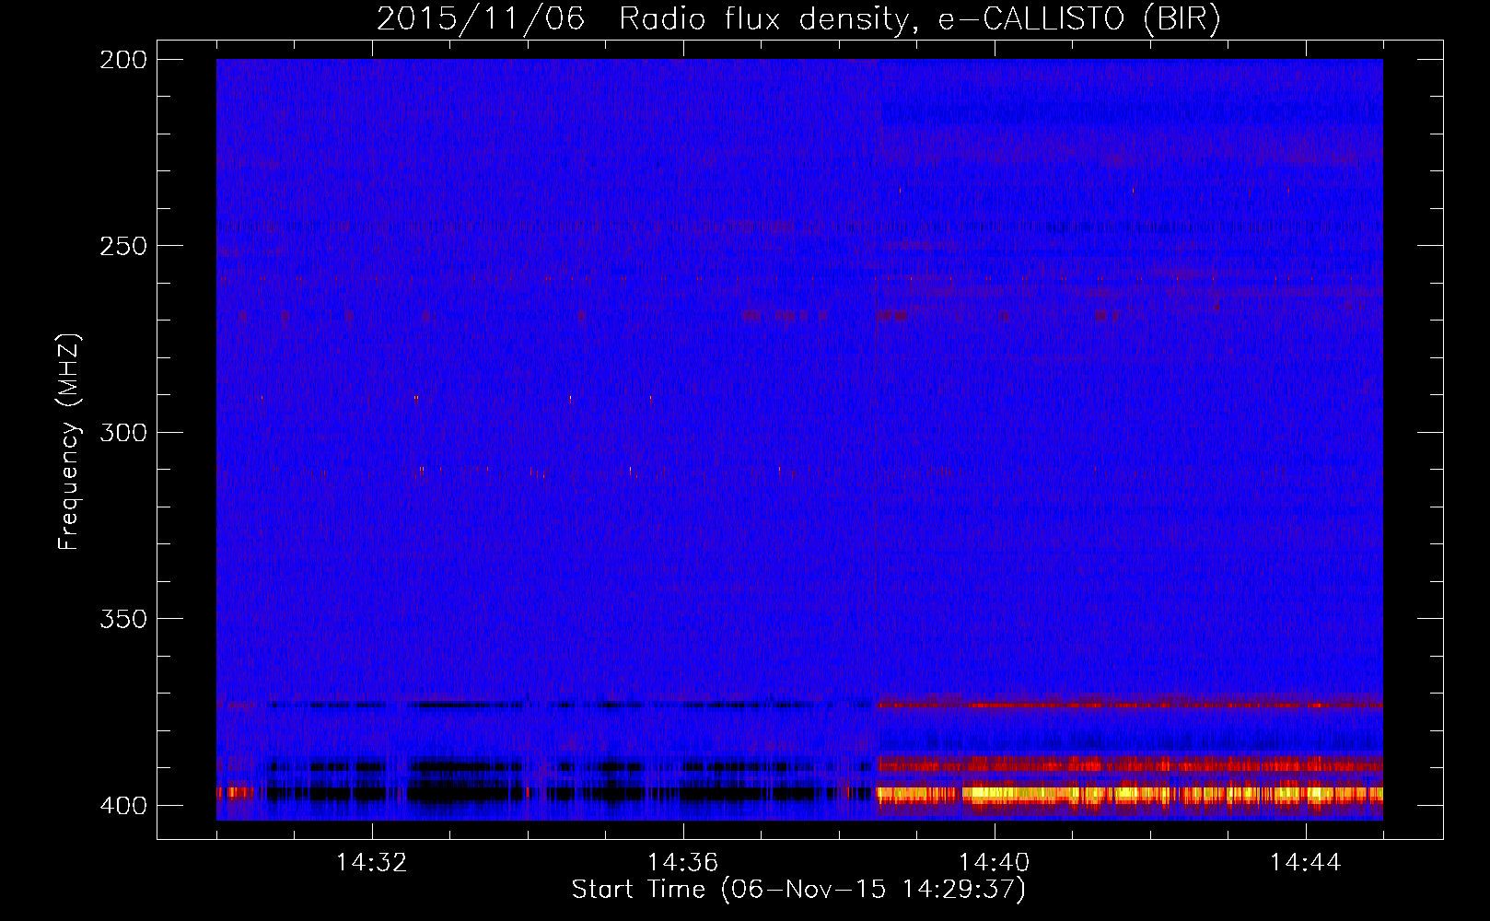1490x921 pixels.
Task: Click the time tick label "14:32"
Action: 372,863
